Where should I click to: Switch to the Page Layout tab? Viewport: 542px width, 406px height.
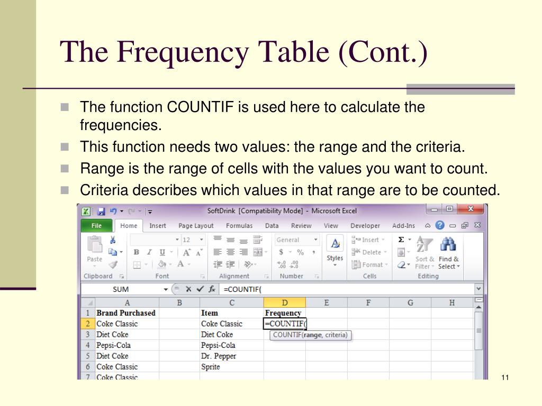pyautogui.click(x=196, y=225)
